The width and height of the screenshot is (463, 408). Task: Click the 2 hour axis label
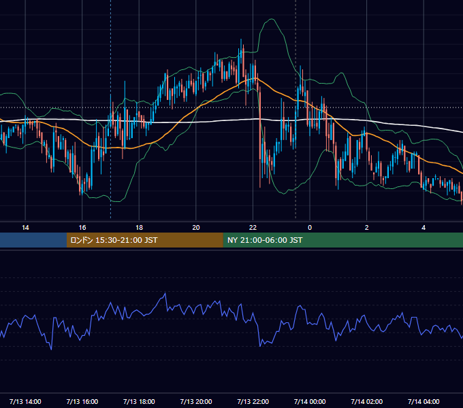[367, 228]
